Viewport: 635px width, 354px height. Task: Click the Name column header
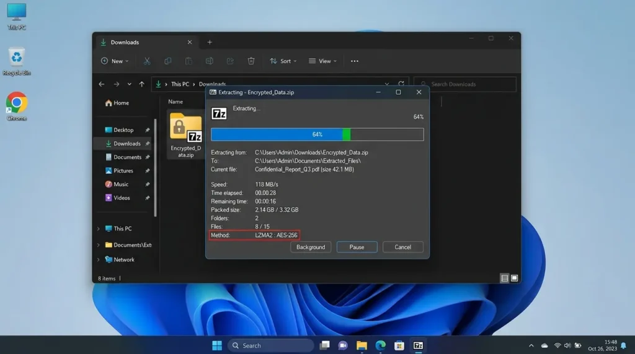pyautogui.click(x=175, y=102)
